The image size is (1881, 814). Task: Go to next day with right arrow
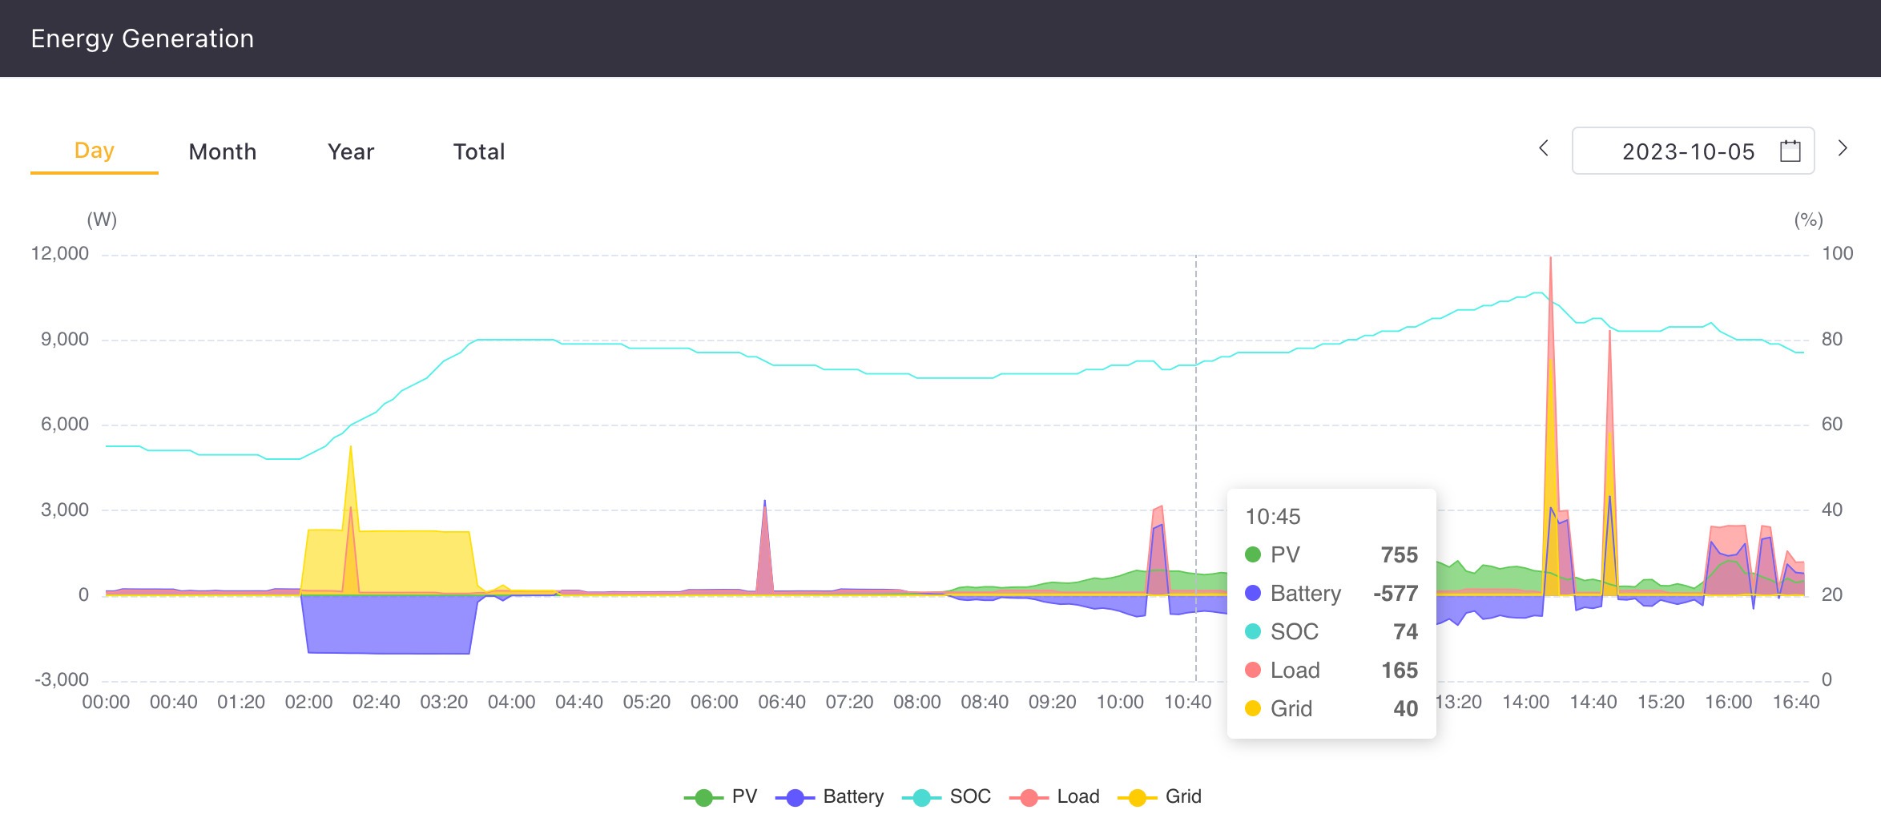[x=1842, y=148]
